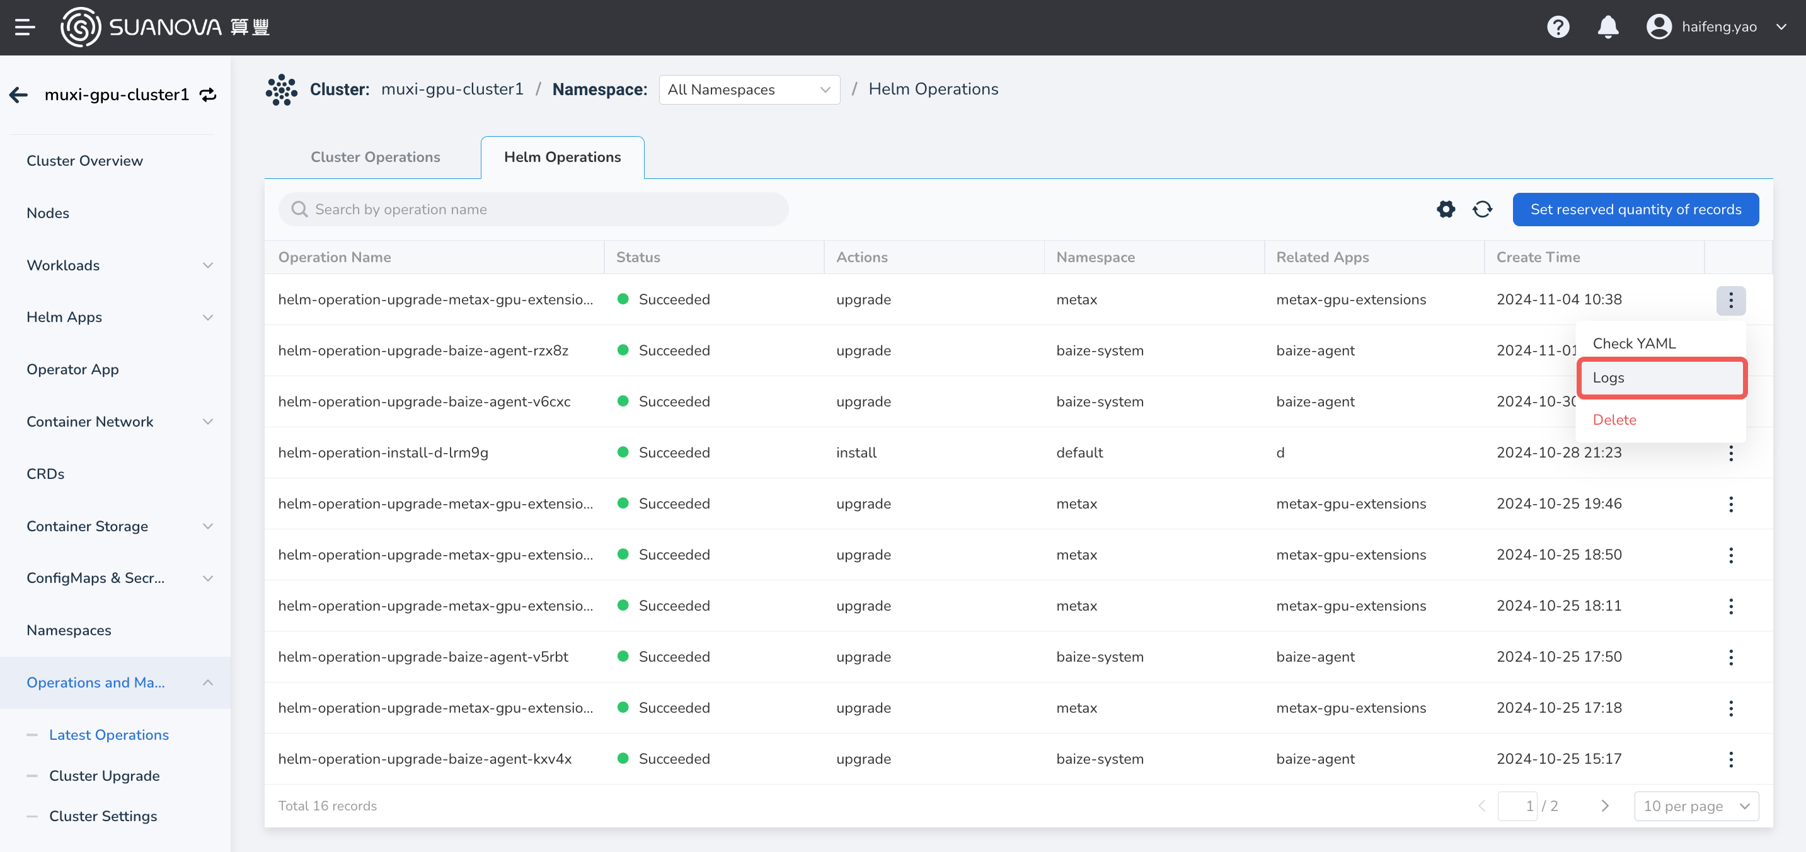
Task: Click helm-operation-upgrade-baize-agent-v5rbt name
Action: 423,657
